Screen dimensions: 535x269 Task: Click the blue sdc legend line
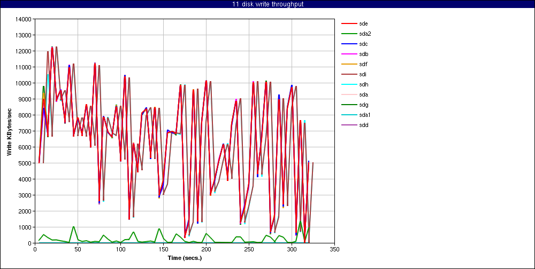(348, 44)
